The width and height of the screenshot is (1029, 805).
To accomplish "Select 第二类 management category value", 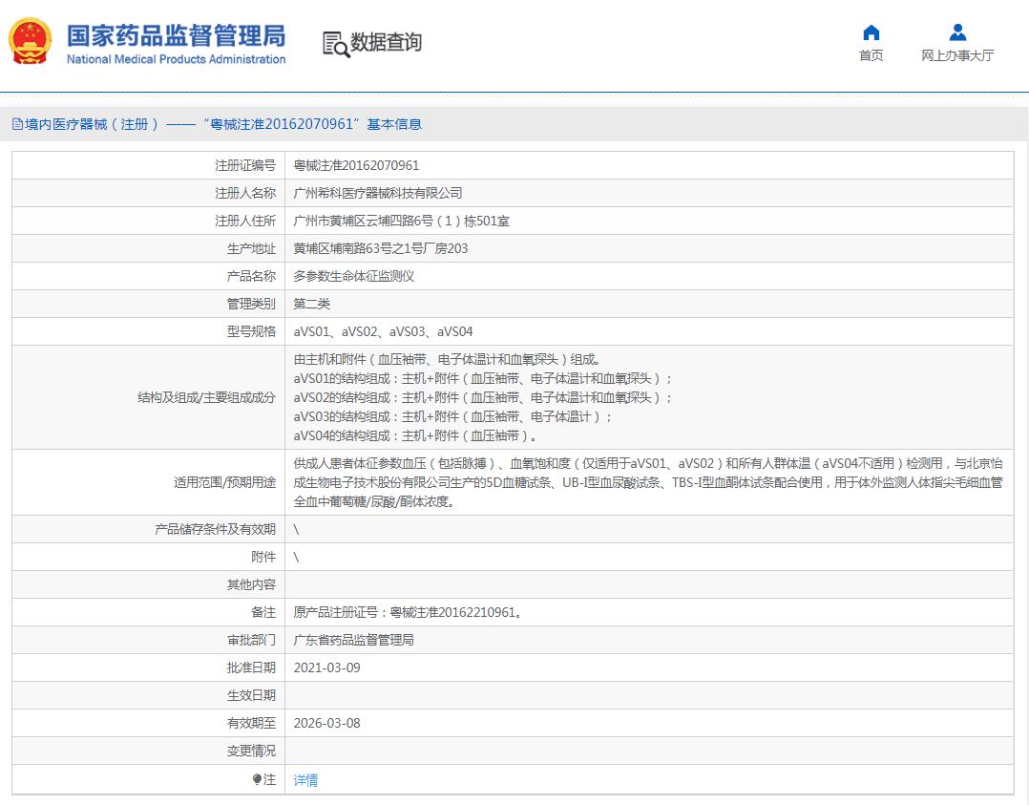I will pyautogui.click(x=312, y=304).
